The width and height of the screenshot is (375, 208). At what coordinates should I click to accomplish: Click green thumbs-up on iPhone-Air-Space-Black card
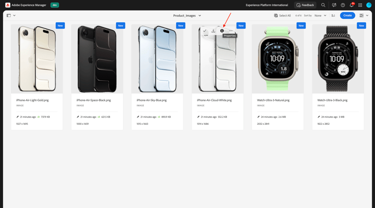tap(99, 117)
